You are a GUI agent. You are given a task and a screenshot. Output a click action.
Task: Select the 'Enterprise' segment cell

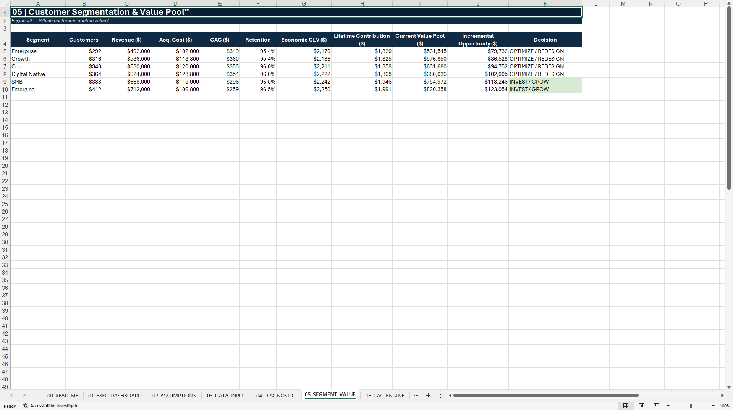[38, 51]
